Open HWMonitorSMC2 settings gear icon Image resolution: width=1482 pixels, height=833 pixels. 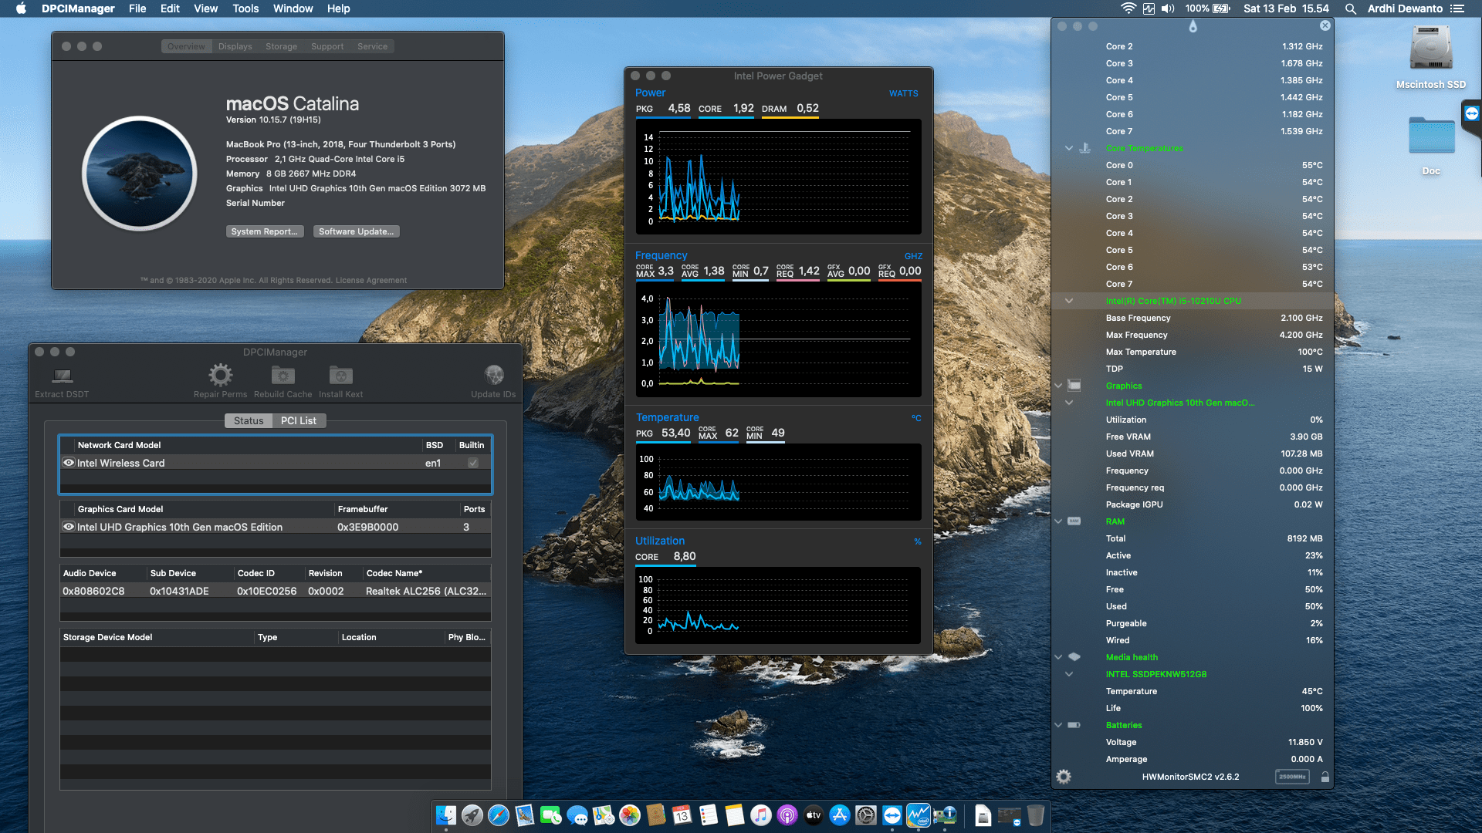coord(1064,777)
